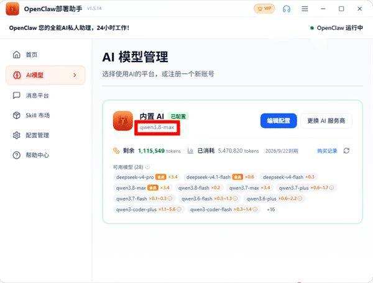
Task: Click info icon on qwen3-coder-flash chip
Action: tap(255, 209)
